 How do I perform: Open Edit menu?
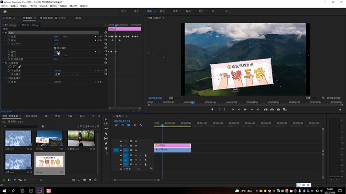click(x=14, y=6)
